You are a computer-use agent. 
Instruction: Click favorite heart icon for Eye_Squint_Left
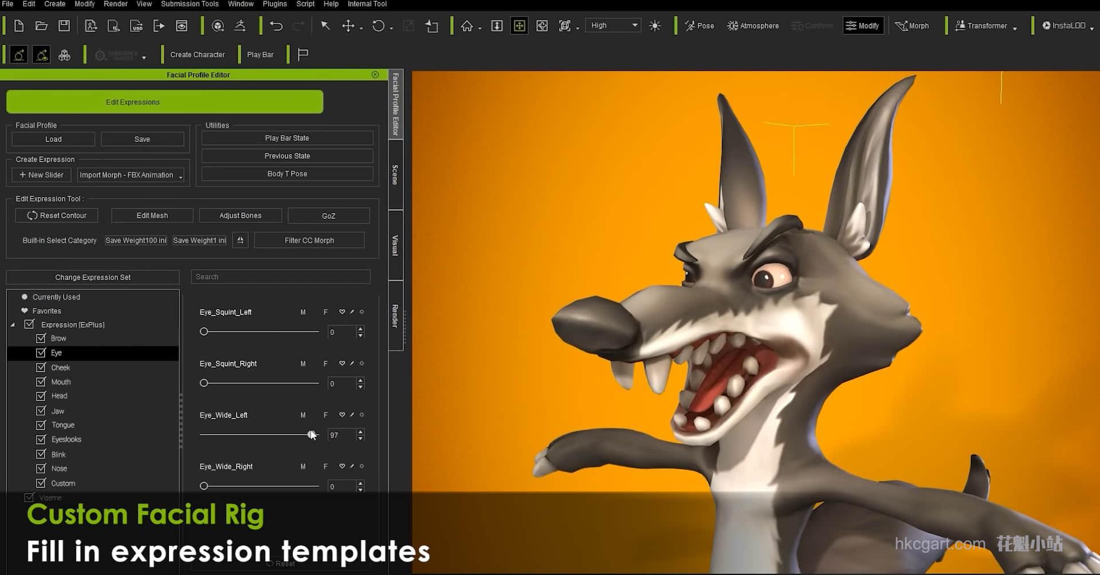tap(342, 312)
